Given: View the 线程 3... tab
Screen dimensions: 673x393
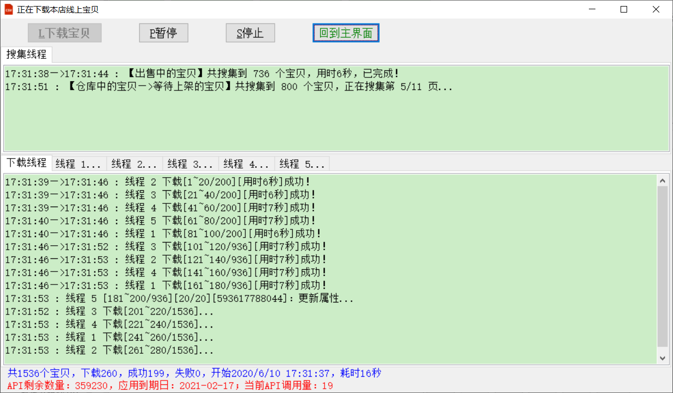Looking at the screenshot, I should pyautogui.click(x=190, y=164).
